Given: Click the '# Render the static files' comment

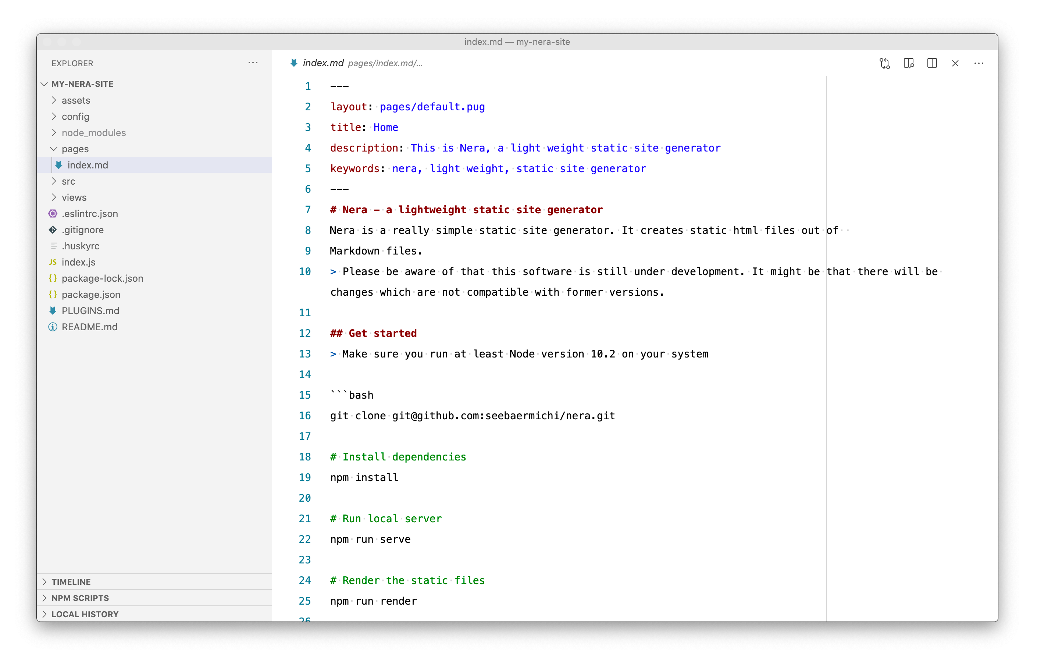Looking at the screenshot, I should pos(407,581).
